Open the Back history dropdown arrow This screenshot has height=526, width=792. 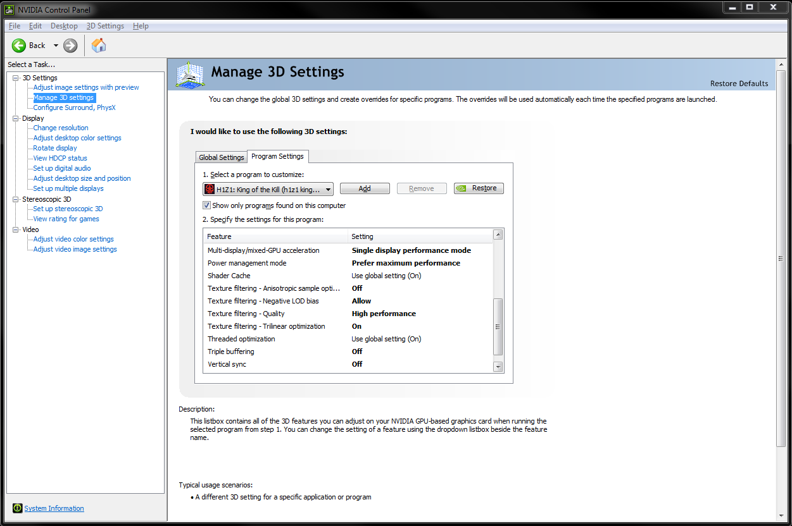click(56, 46)
